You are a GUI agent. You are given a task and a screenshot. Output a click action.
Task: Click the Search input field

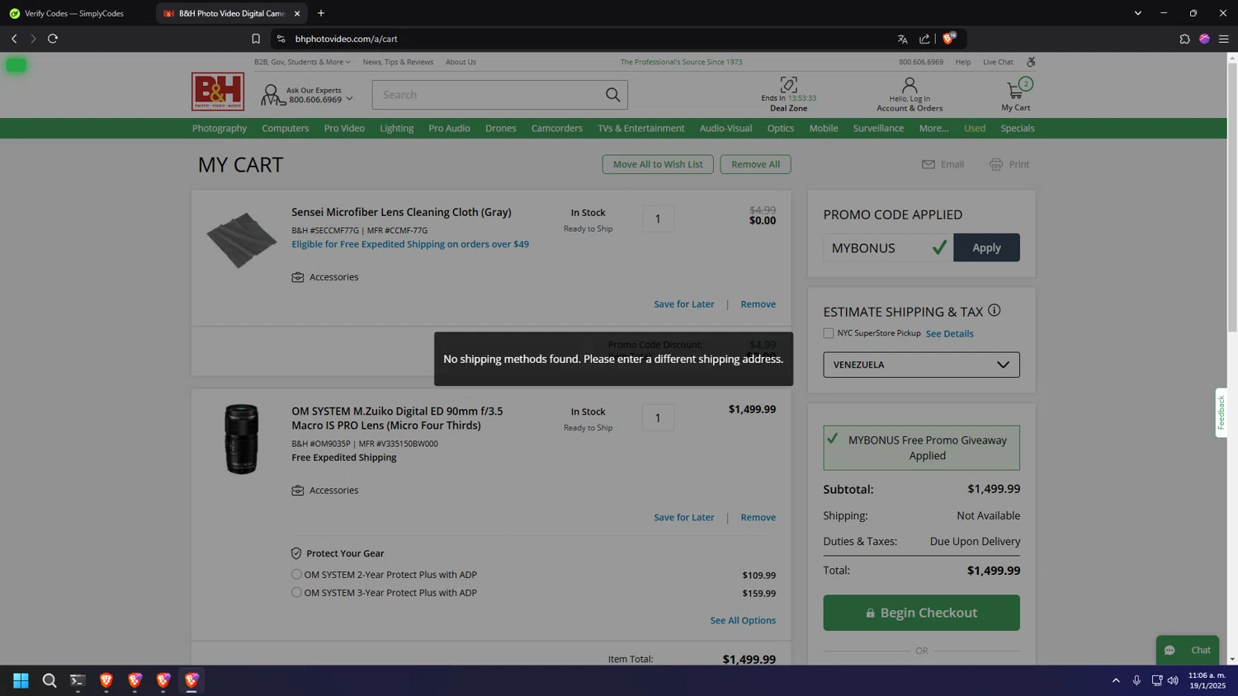[487, 95]
